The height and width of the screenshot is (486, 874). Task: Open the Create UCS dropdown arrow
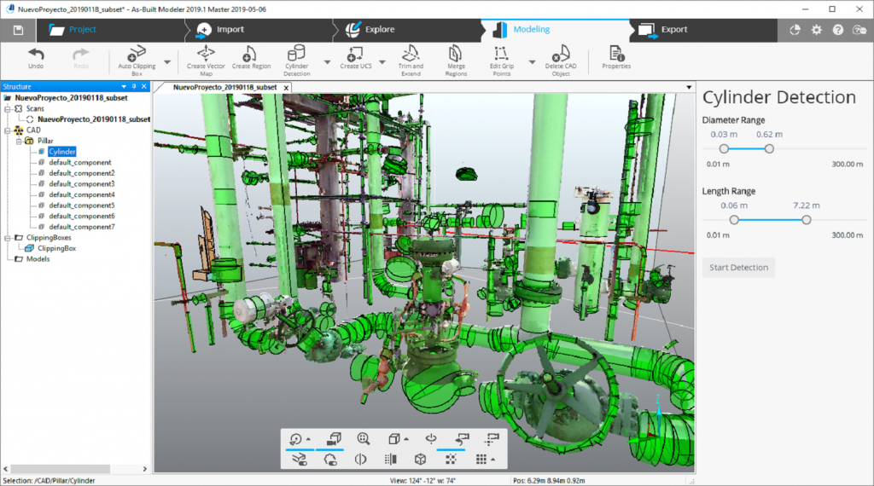(x=382, y=62)
